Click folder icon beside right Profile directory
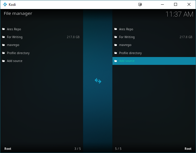196x153 pixels. point(116,53)
